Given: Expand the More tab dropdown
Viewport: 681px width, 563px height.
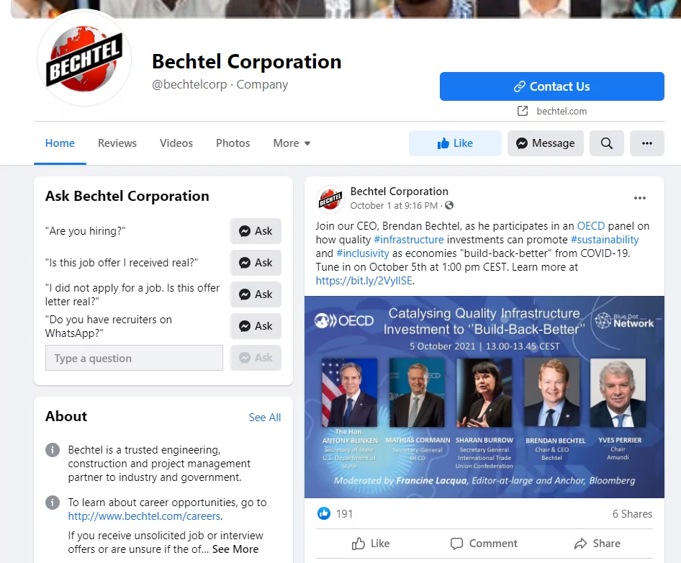Looking at the screenshot, I should point(292,143).
